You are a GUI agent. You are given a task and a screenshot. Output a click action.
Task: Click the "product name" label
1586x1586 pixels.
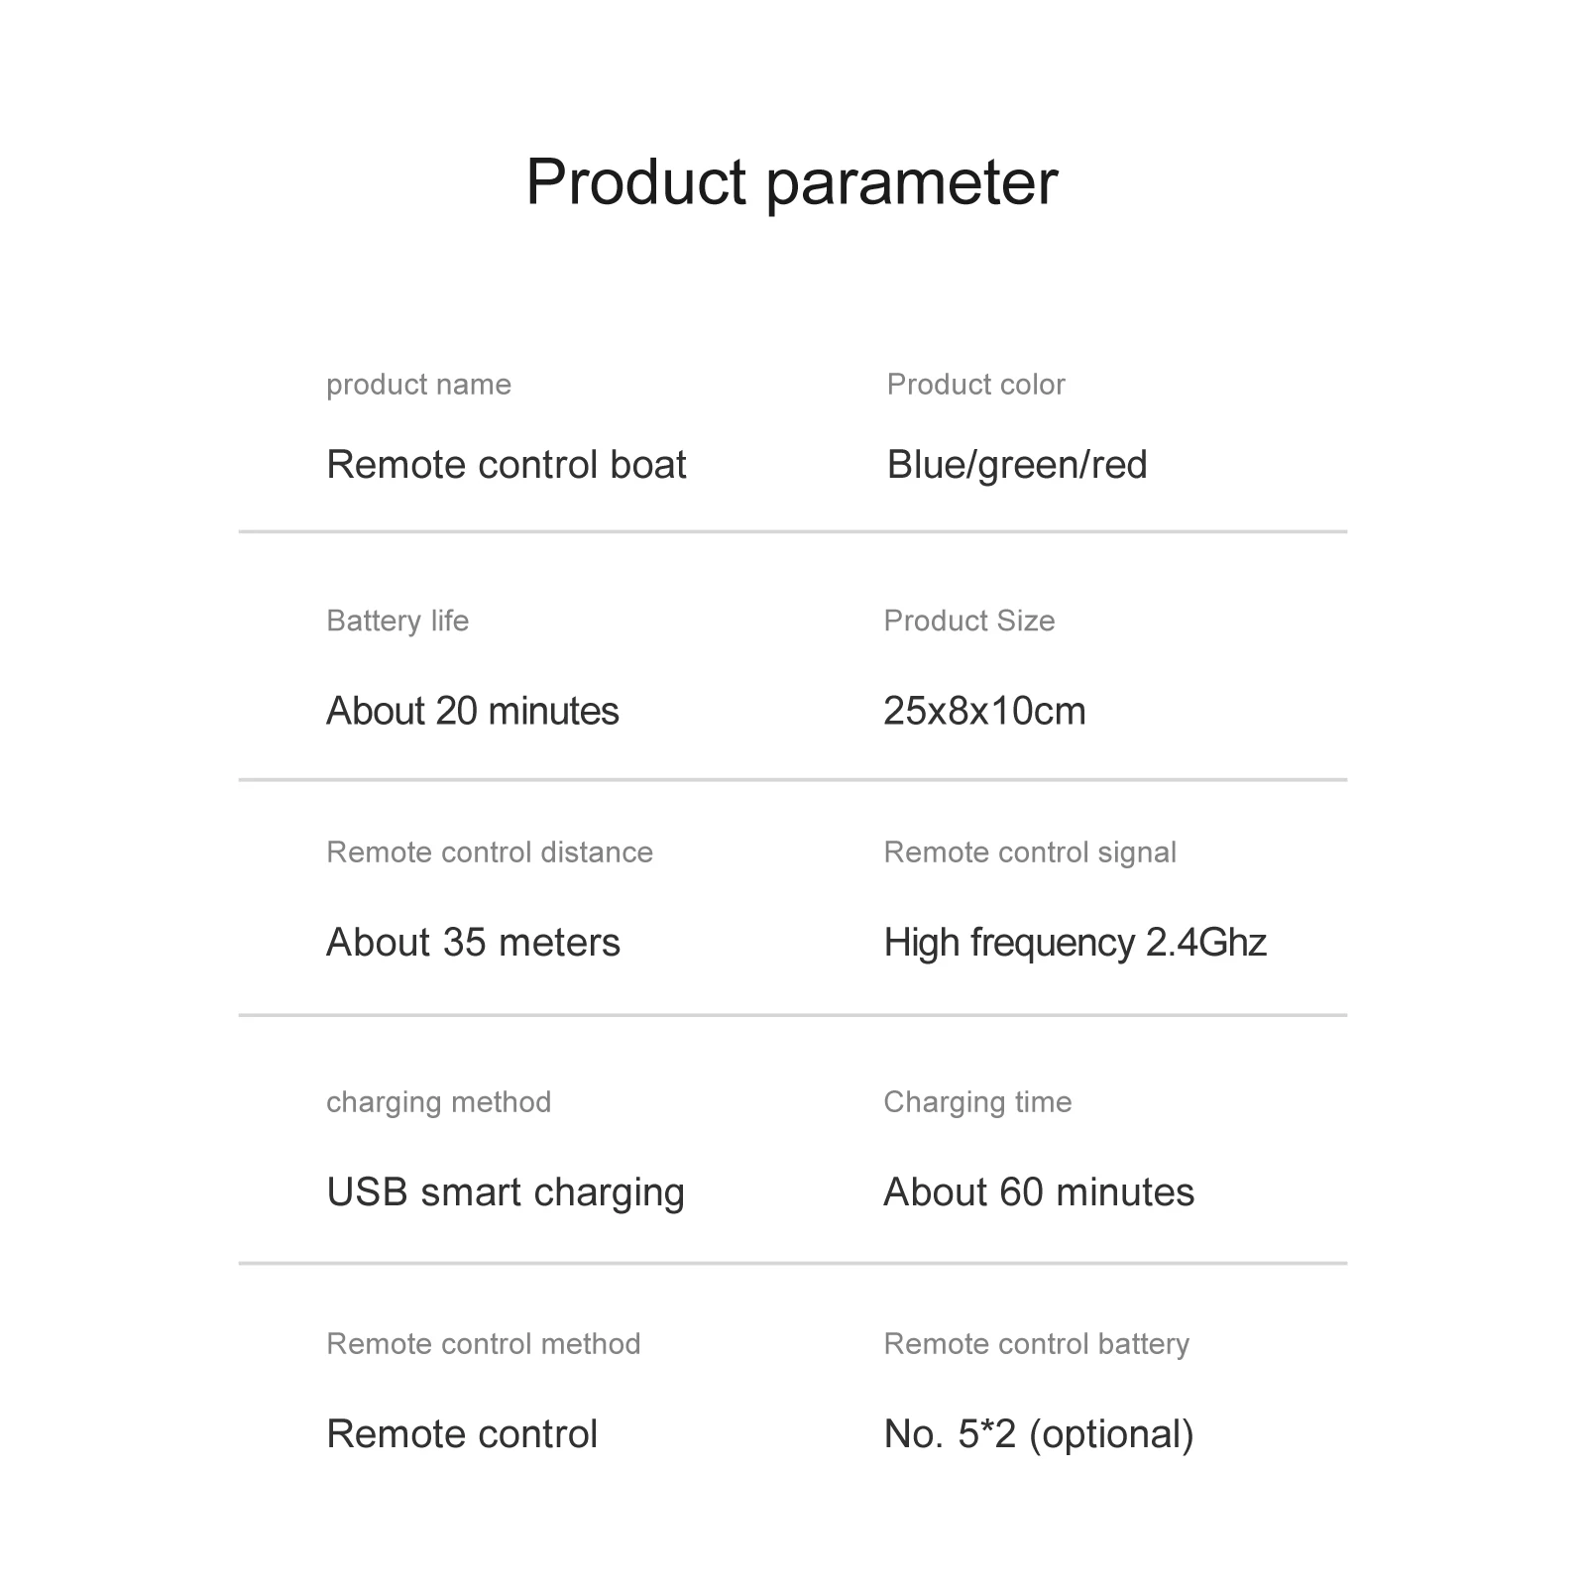click(418, 385)
